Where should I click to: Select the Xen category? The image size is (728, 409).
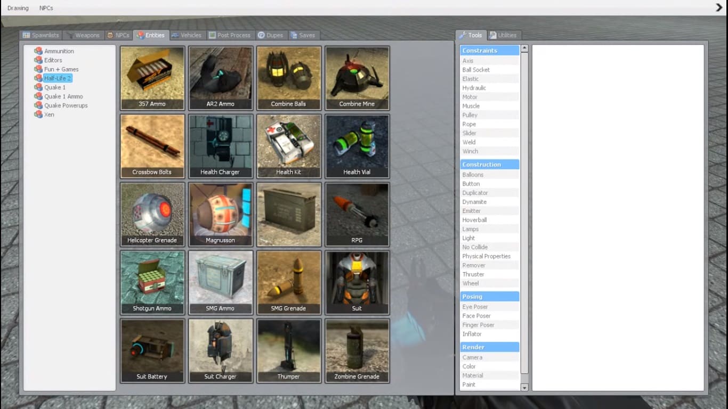(44, 114)
